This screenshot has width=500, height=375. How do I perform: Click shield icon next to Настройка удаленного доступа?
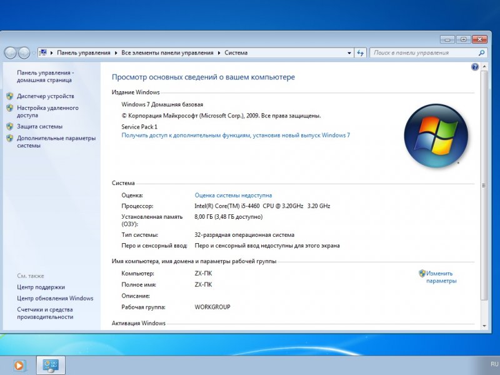click(x=10, y=108)
